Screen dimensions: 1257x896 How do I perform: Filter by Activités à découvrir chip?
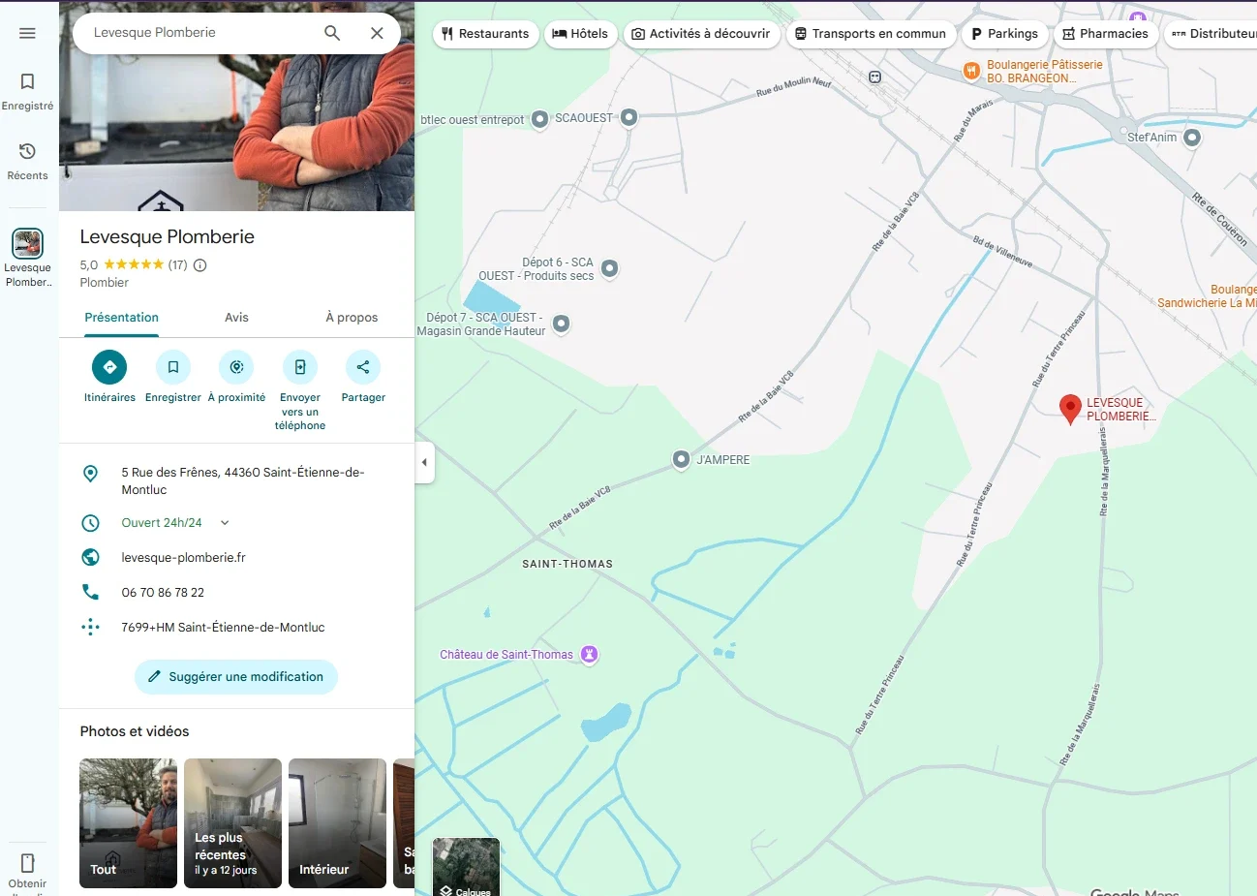pos(701,34)
